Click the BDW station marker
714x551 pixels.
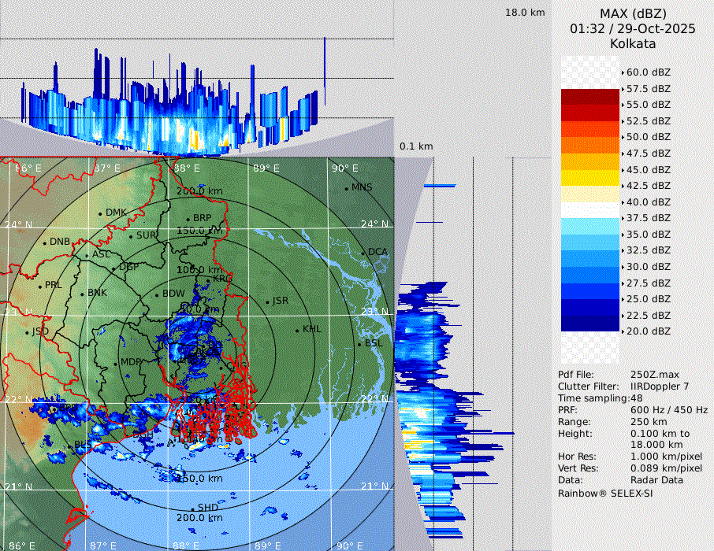click(x=158, y=295)
